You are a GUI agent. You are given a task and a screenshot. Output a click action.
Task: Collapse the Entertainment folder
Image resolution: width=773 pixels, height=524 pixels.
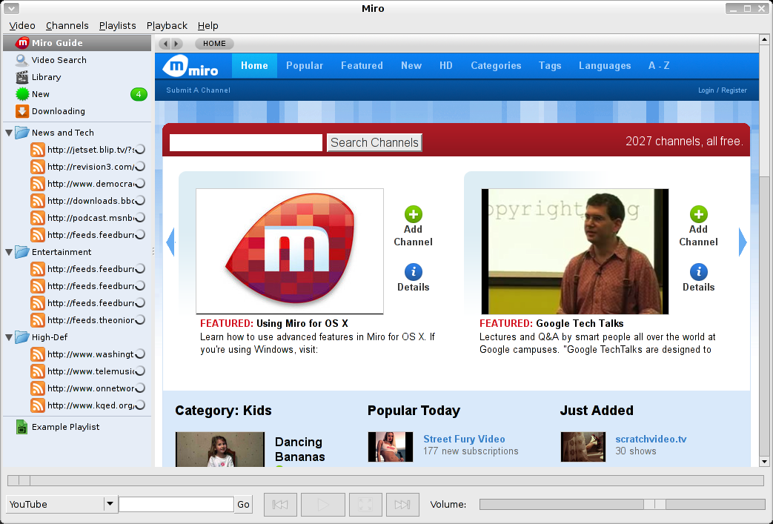[9, 252]
